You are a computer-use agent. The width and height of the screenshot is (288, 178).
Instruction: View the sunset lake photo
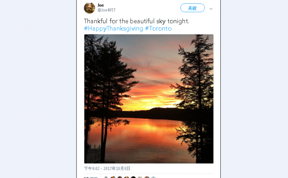click(x=149, y=99)
